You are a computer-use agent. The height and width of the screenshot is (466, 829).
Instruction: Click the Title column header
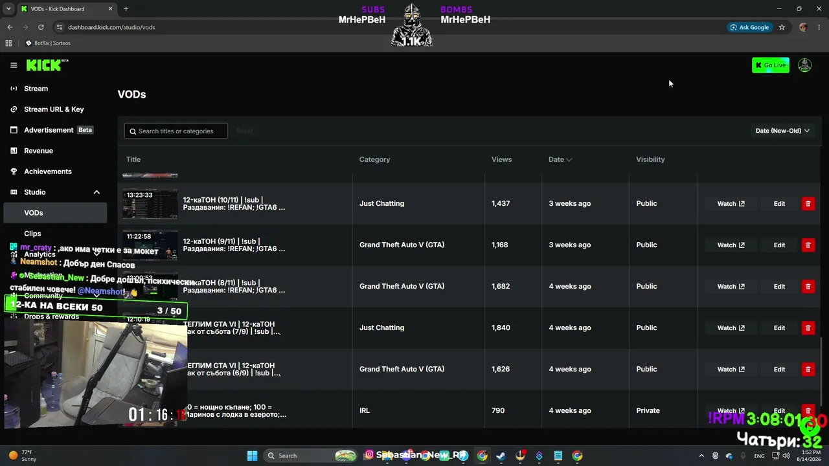click(x=133, y=159)
